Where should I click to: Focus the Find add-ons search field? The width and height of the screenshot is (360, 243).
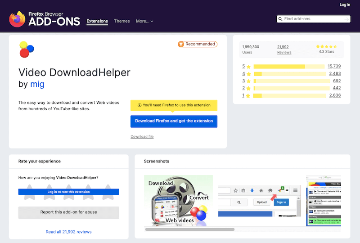point(313,19)
